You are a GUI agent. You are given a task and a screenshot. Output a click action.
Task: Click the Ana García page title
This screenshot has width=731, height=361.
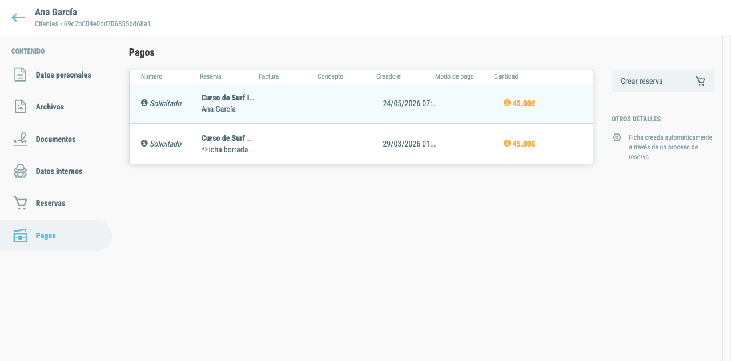(x=56, y=12)
